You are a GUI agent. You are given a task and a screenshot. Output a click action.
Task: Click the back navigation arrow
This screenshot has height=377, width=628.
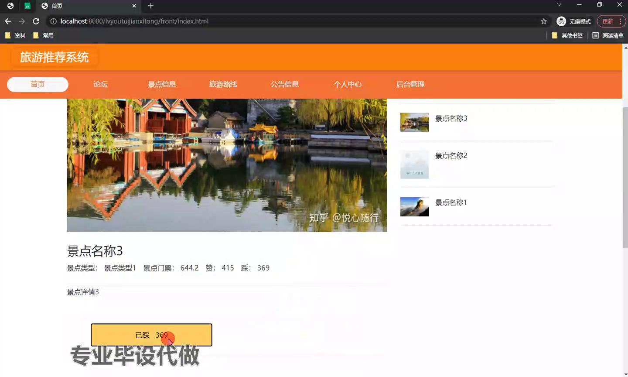point(7,21)
